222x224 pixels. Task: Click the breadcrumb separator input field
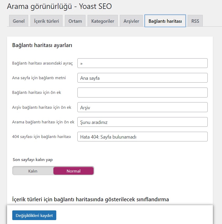tap(143, 63)
